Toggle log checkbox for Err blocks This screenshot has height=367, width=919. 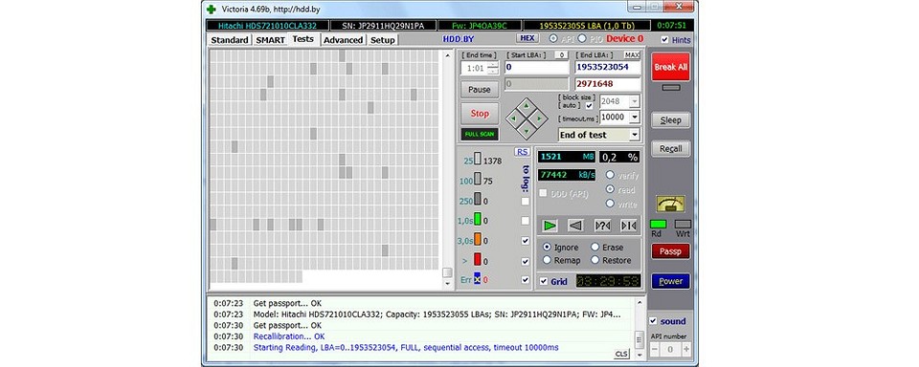pos(526,280)
